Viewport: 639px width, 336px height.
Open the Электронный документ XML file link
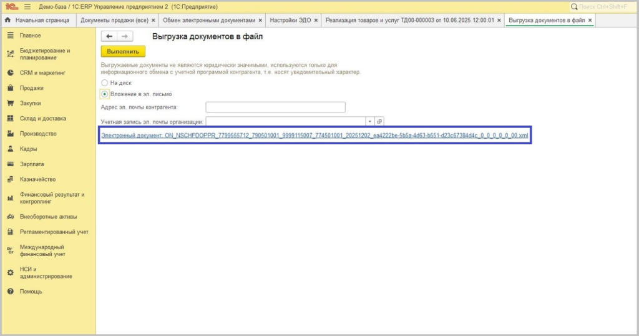point(315,135)
